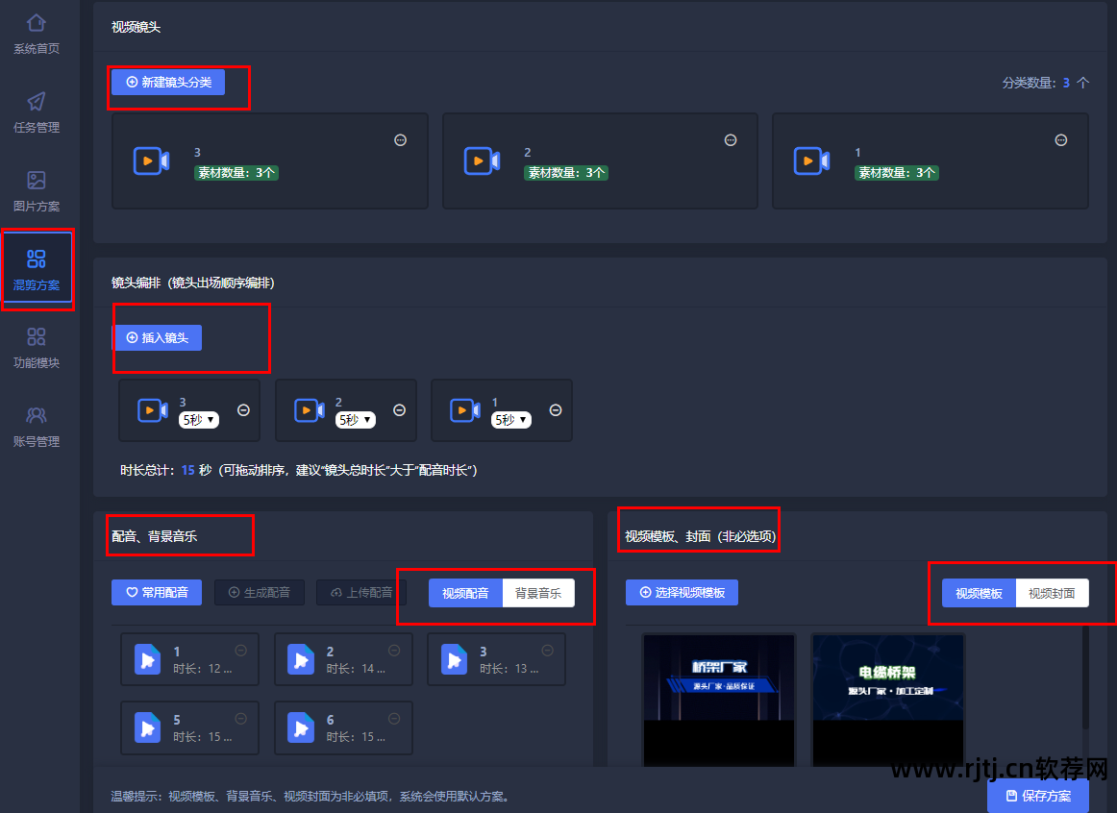
Task: Click options icon on video category 3 card
Action: pos(401,140)
